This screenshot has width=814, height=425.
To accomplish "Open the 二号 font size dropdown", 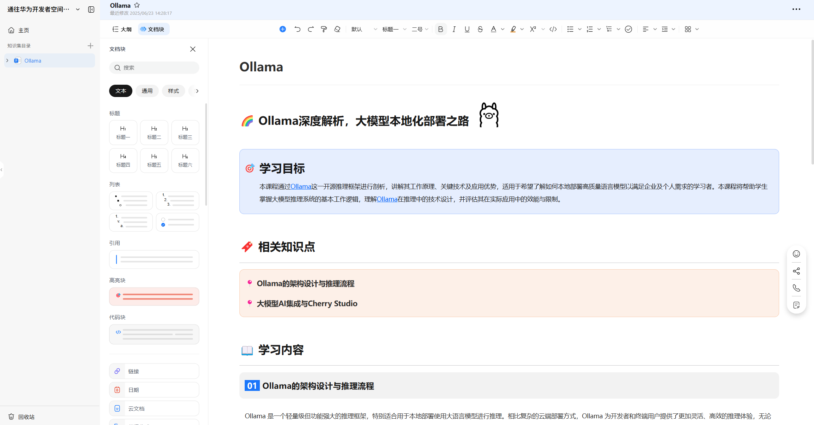I will pos(420,29).
